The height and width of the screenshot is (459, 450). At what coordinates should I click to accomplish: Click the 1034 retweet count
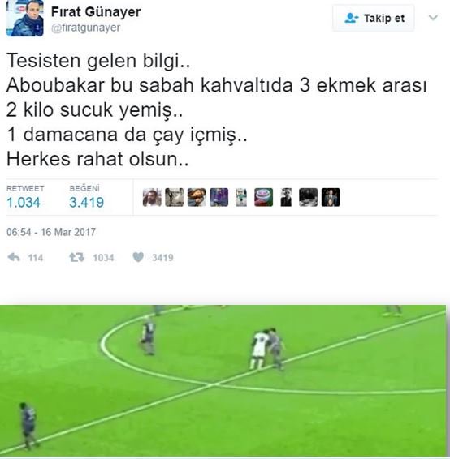pyautogui.click(x=103, y=258)
